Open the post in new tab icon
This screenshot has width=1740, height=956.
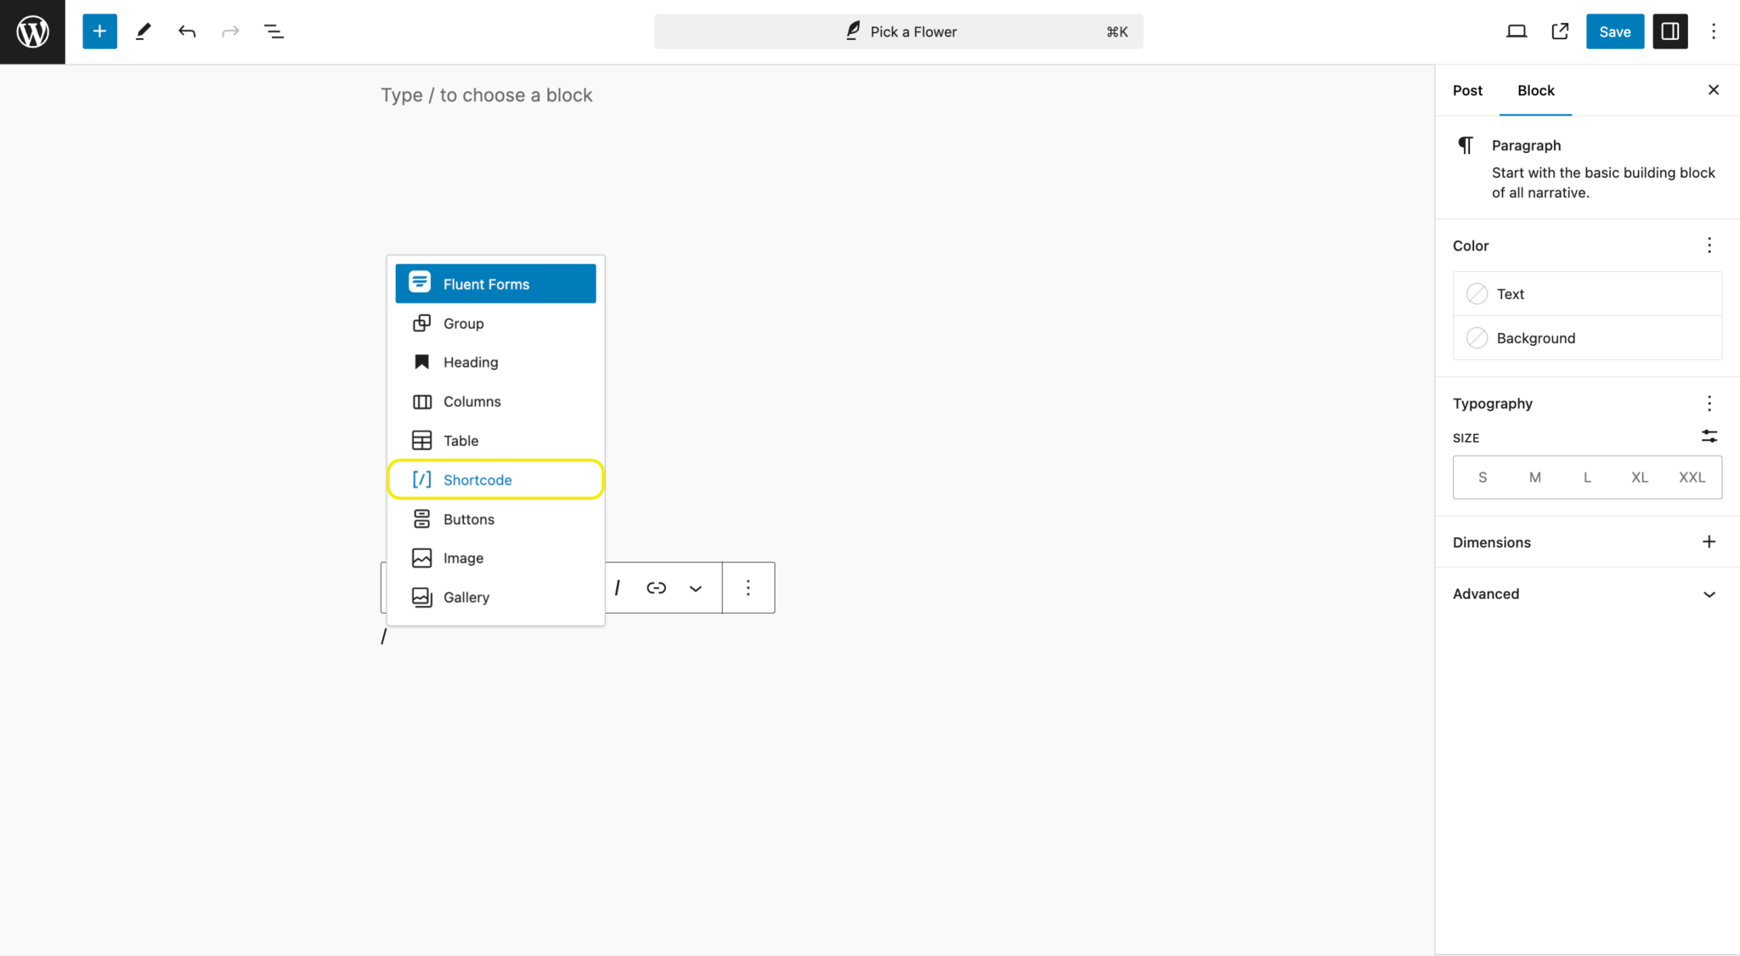coord(1559,31)
